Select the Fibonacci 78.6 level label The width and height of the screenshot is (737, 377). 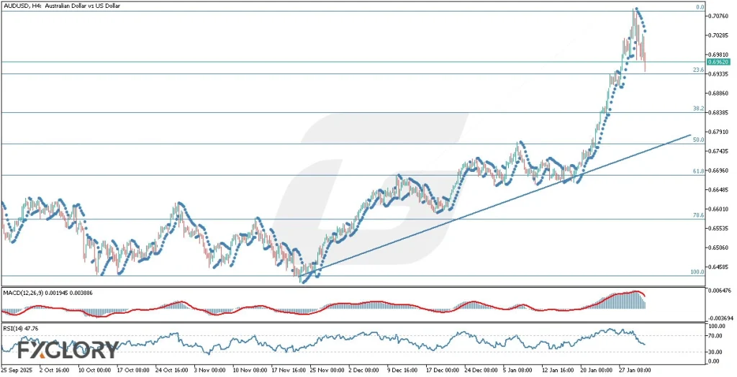coord(698,215)
